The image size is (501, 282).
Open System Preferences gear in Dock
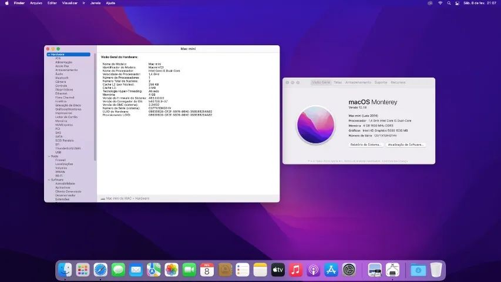point(349,270)
